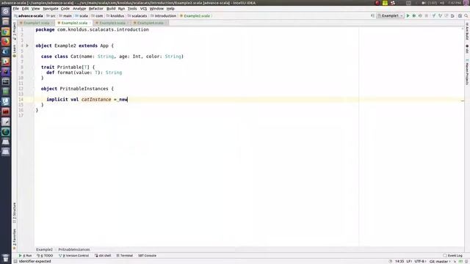Switch to the Example3.scala editor tab
Viewport: 470px width, 264px height.
coord(112,23)
